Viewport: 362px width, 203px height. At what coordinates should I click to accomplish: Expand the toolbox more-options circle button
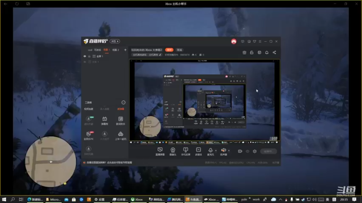point(124,102)
